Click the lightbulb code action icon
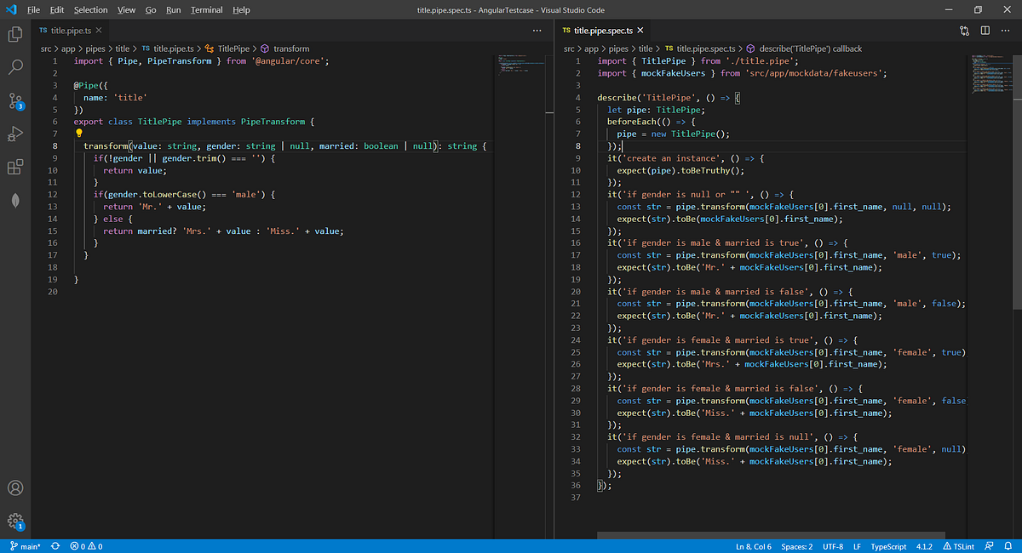This screenshot has height=553, width=1022. click(x=78, y=134)
